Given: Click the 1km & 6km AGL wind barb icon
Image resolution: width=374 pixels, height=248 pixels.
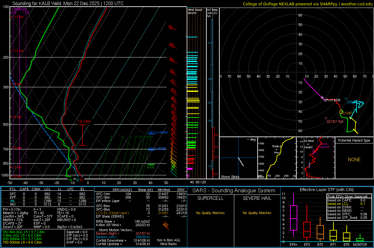Looking at the screenshot, I should [x=166, y=226].
